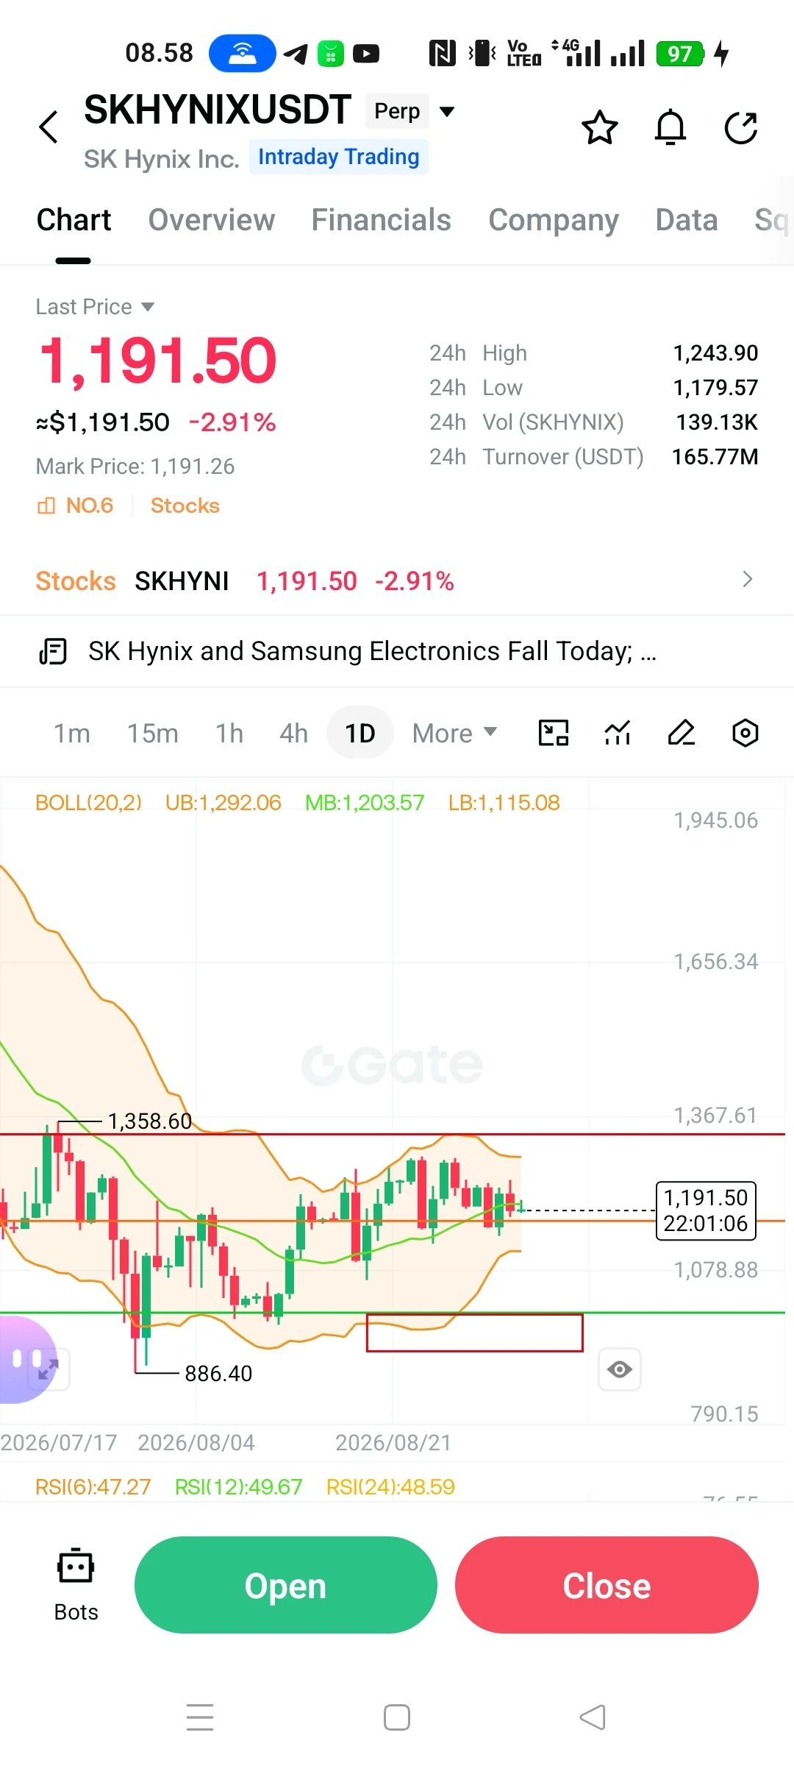Select the 4h timeframe
The image size is (794, 1766).
point(293,734)
